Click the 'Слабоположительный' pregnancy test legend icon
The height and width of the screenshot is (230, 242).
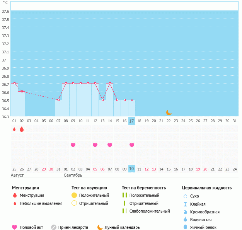124,211
